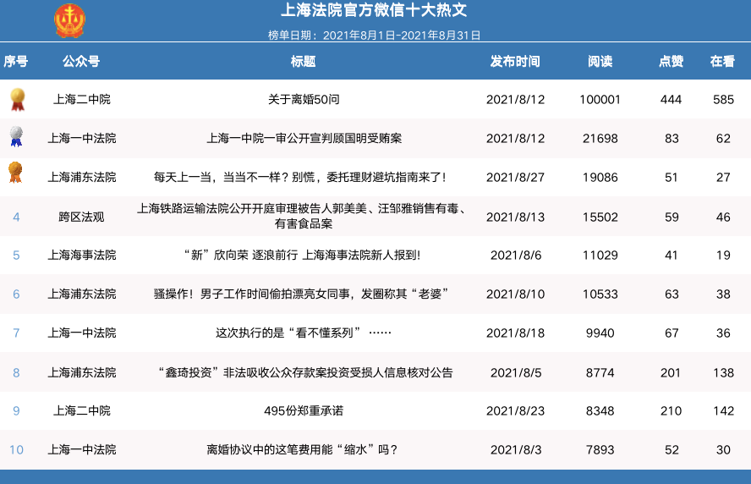Screen dimensions: 751x484
Task: Click read count 8348
Action: pos(600,410)
